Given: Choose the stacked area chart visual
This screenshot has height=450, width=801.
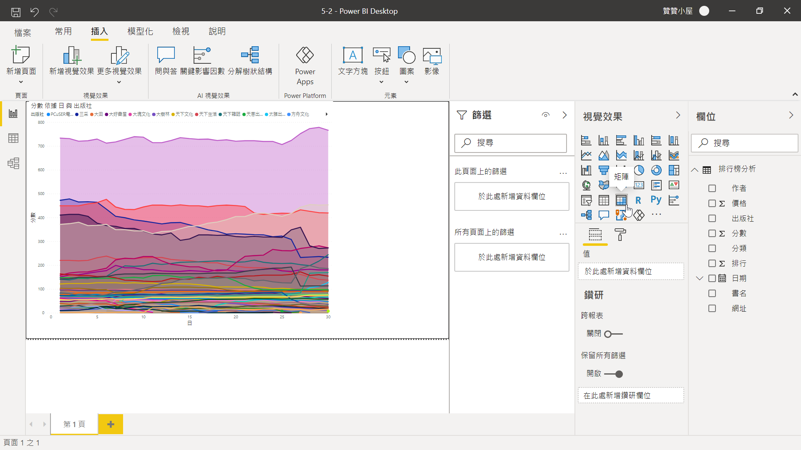Looking at the screenshot, I should (x=621, y=155).
